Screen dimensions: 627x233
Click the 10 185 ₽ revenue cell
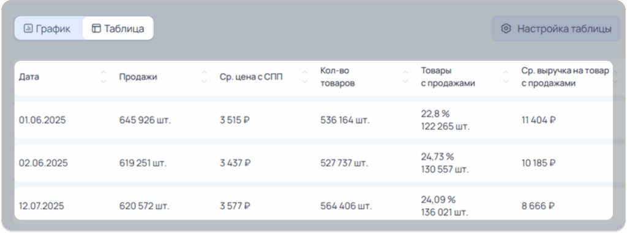click(x=539, y=163)
